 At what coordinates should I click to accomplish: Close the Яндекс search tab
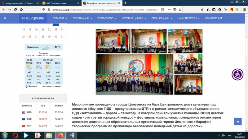[38, 3]
